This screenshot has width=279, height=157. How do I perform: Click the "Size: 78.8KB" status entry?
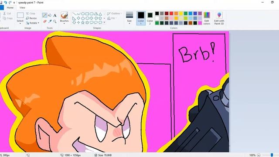[x=103, y=155]
